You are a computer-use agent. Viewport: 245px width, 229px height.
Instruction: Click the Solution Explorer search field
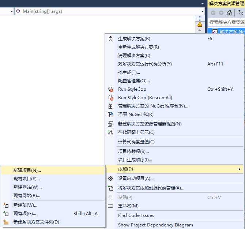pos(227,22)
